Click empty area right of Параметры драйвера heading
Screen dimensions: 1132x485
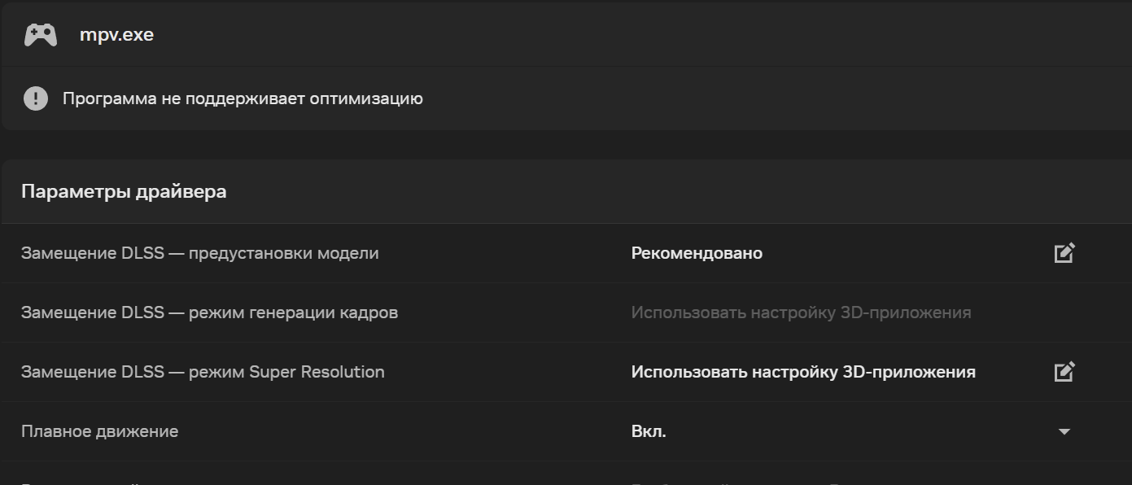coord(675,191)
